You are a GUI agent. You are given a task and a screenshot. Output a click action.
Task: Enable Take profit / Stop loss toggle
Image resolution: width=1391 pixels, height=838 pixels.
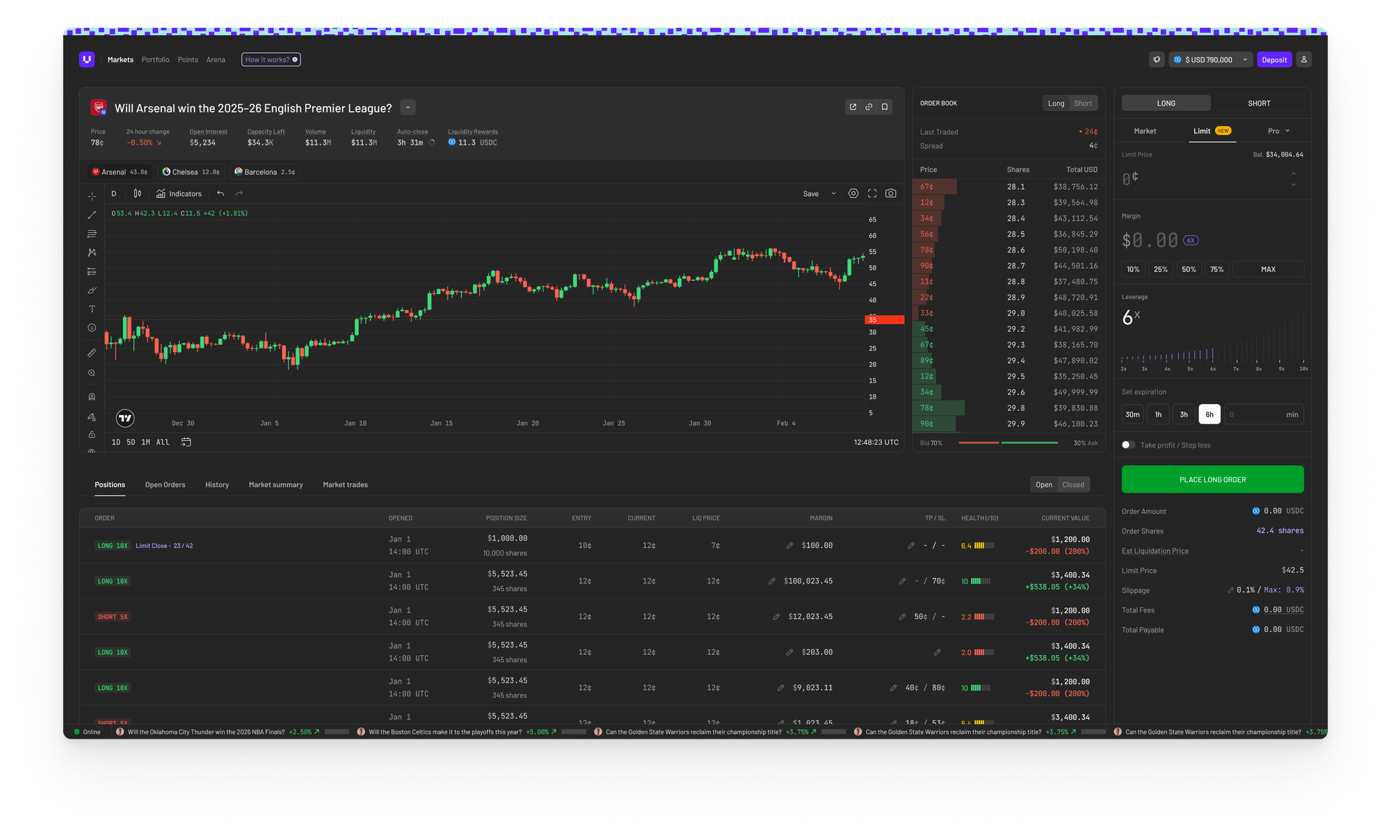point(1128,445)
